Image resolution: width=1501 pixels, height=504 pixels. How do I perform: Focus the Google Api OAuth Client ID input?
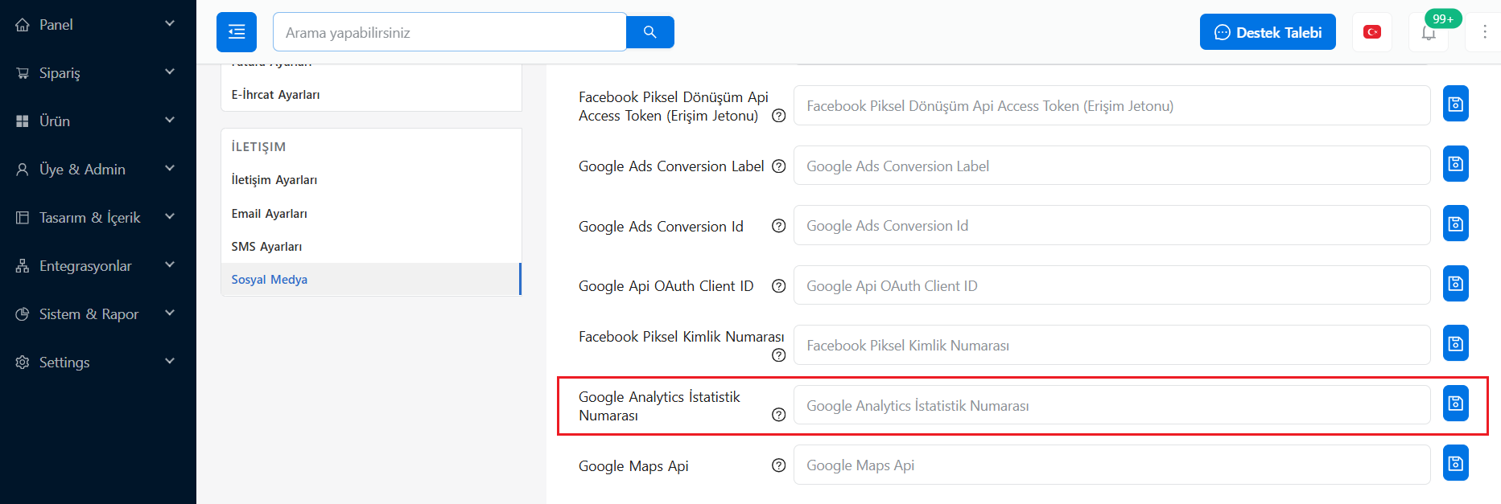[x=1111, y=285]
